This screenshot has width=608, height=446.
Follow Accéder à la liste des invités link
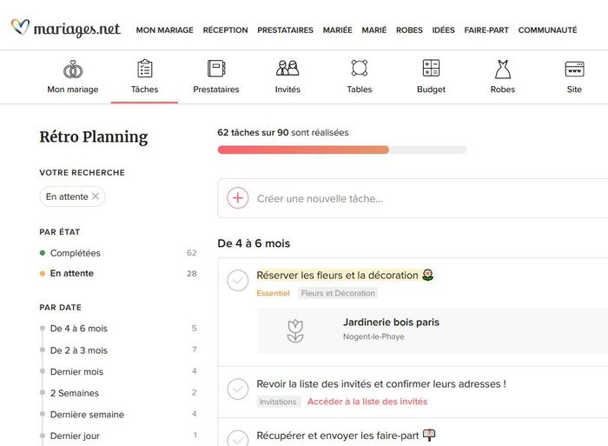click(x=367, y=402)
